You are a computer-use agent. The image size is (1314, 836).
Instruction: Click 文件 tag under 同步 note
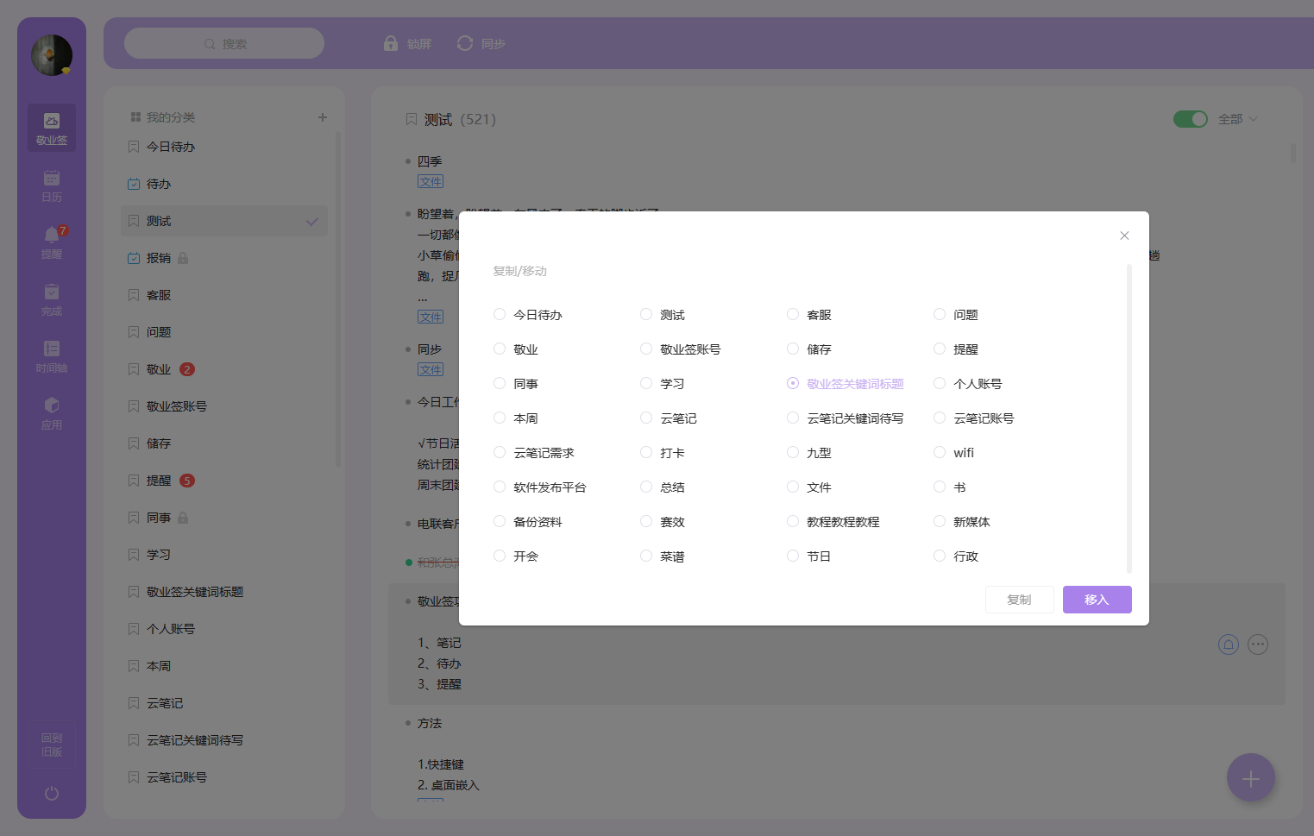click(431, 369)
